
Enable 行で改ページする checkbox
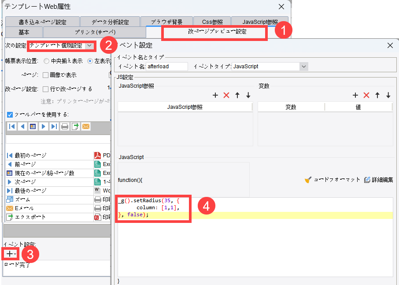(45, 89)
